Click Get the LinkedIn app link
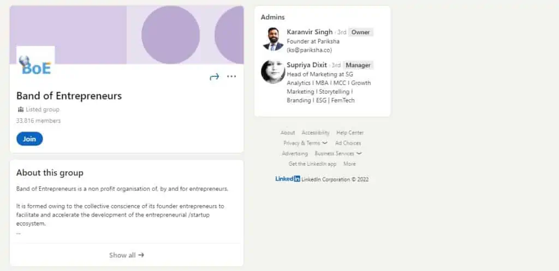This screenshot has height=271, width=559. point(312,164)
